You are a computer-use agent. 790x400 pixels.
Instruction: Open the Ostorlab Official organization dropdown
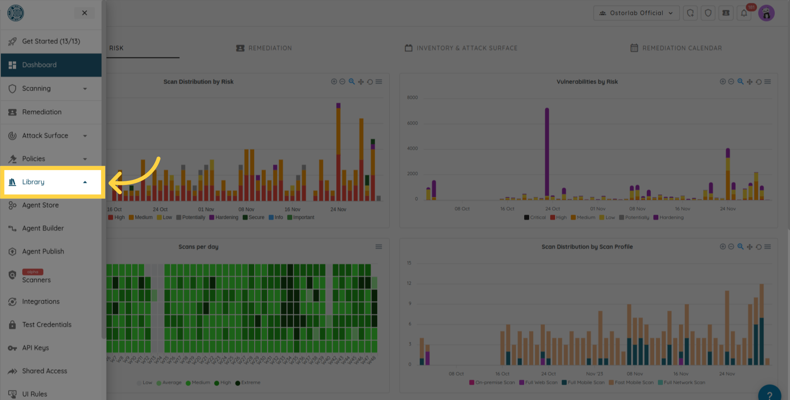pos(636,13)
